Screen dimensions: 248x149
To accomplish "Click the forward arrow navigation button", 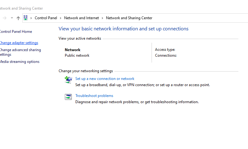I will point(5,18).
